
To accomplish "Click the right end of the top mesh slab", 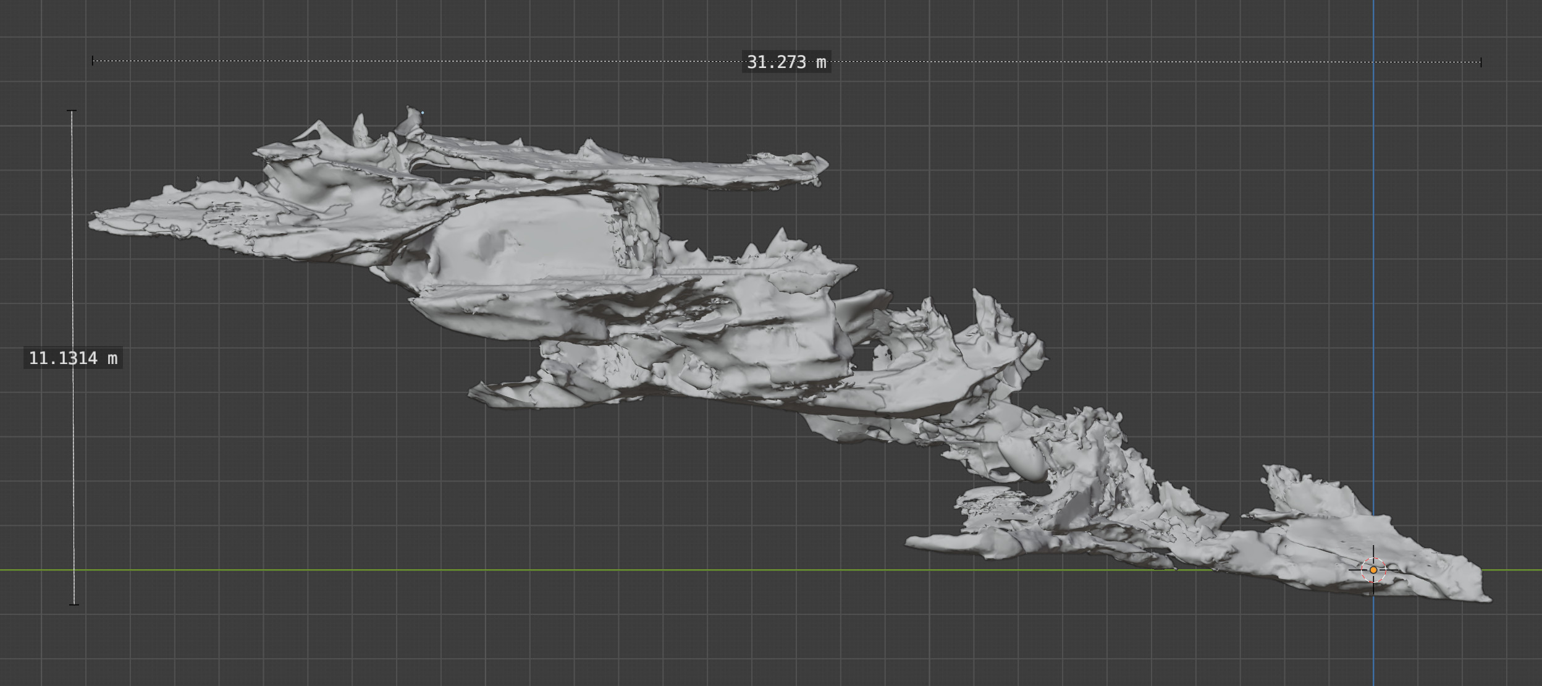I will [x=822, y=166].
